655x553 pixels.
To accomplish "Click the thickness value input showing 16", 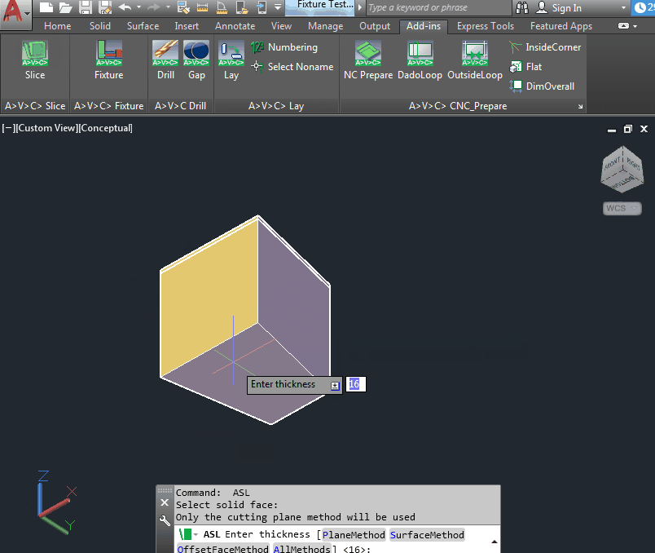I will point(356,384).
